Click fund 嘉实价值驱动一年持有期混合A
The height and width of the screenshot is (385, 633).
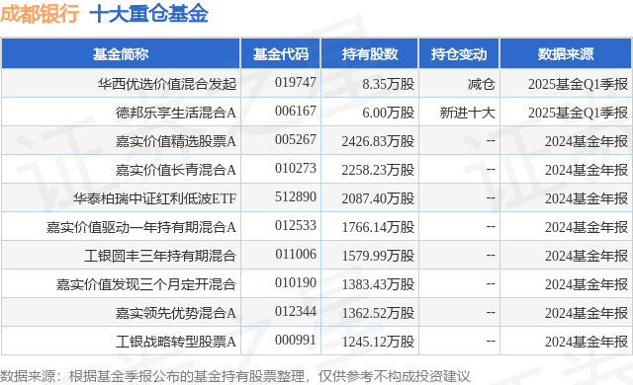coord(141,227)
